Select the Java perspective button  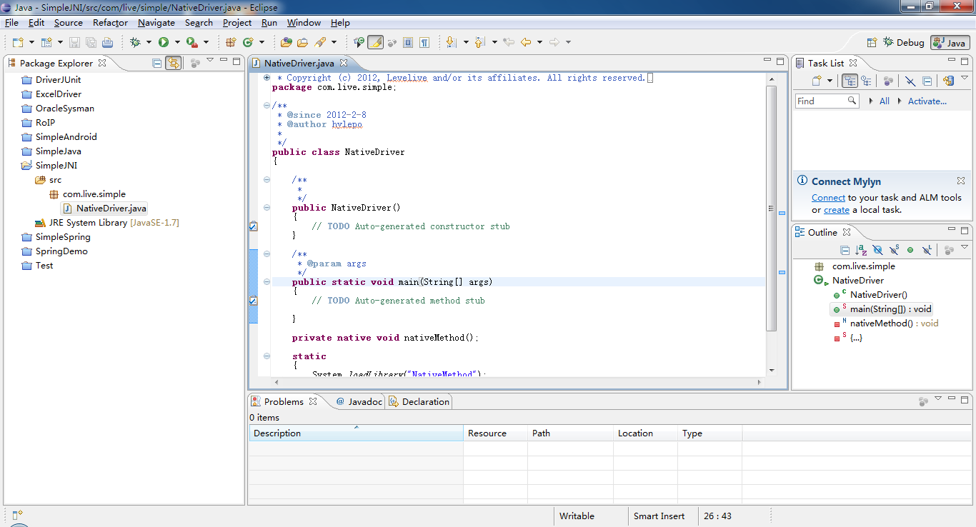[x=950, y=43]
